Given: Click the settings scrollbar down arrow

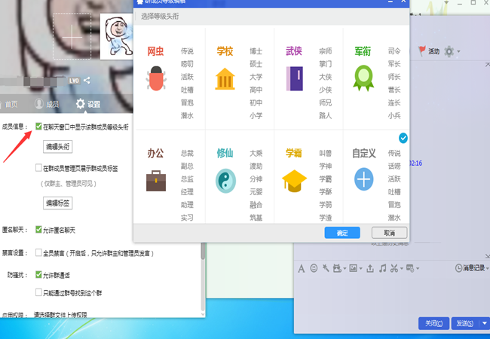Looking at the screenshot, I should click(203, 314).
